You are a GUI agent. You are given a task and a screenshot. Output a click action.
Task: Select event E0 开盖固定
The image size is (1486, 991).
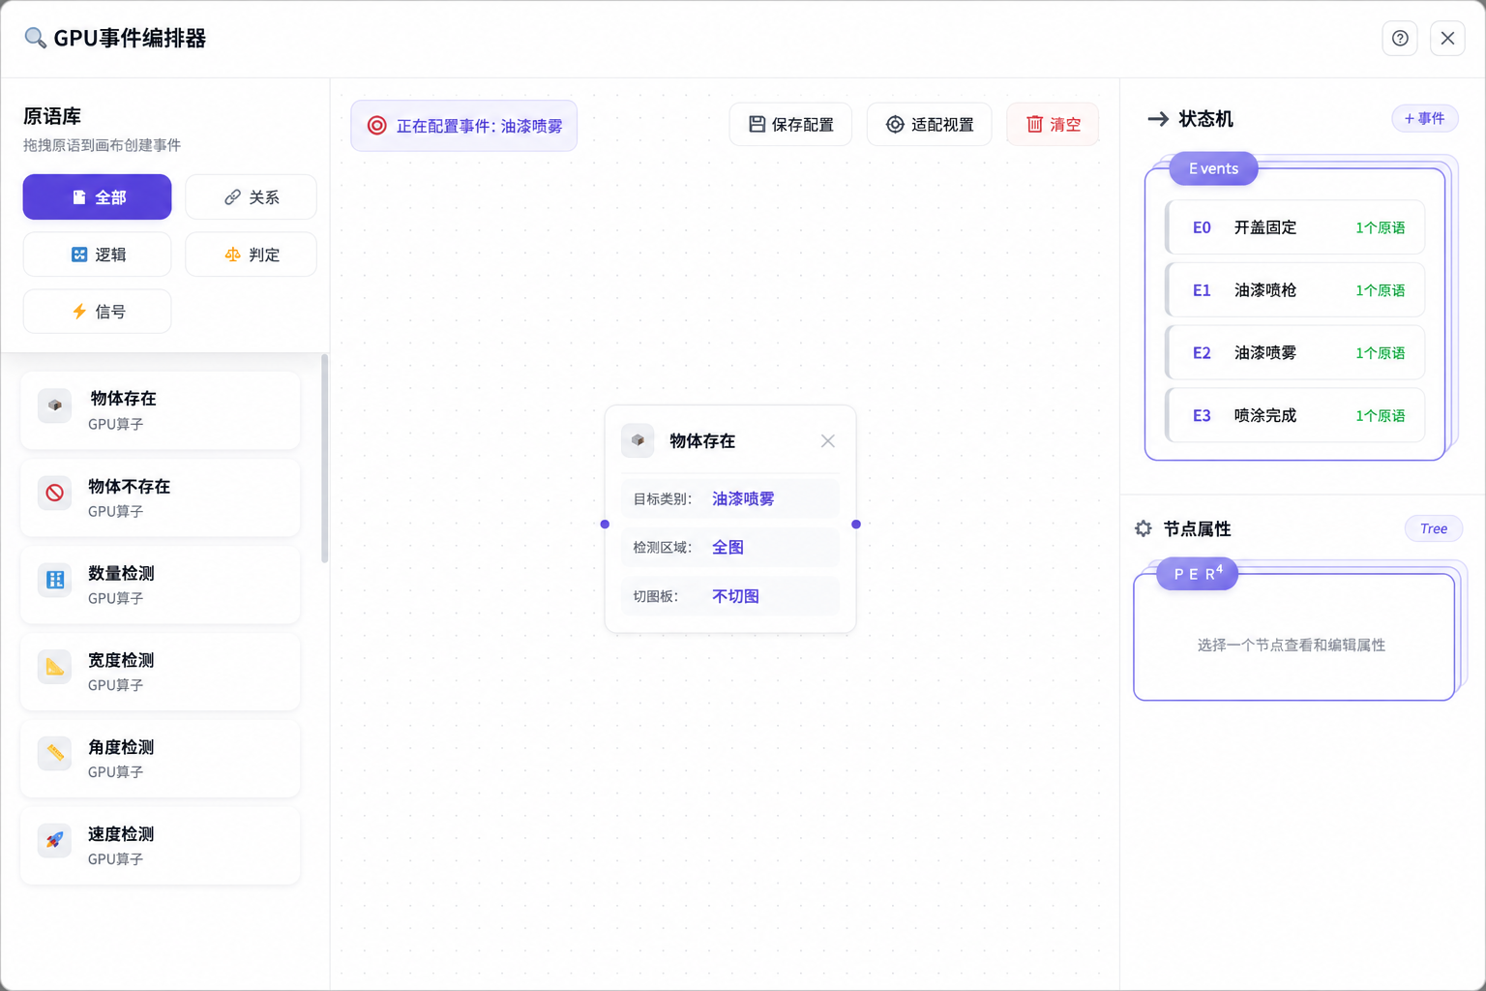pos(1295,227)
